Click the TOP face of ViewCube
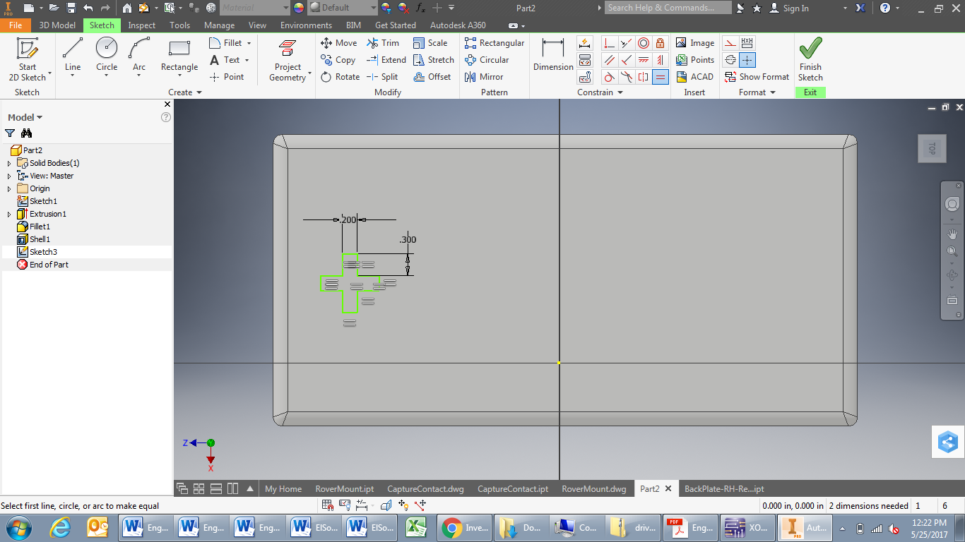This screenshot has width=965, height=542. [x=932, y=148]
